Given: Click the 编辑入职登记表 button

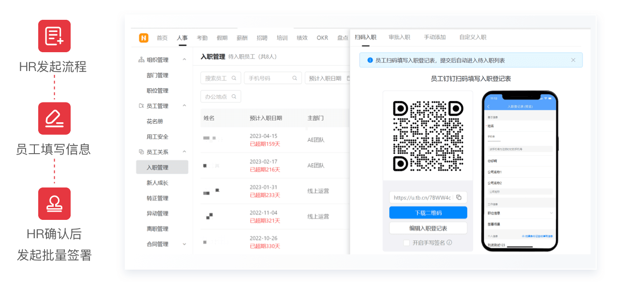Looking at the screenshot, I should point(428,228).
